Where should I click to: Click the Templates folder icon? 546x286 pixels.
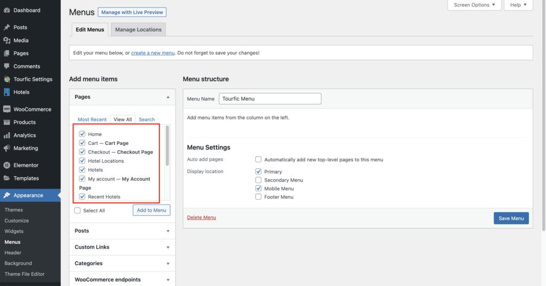coord(6,178)
